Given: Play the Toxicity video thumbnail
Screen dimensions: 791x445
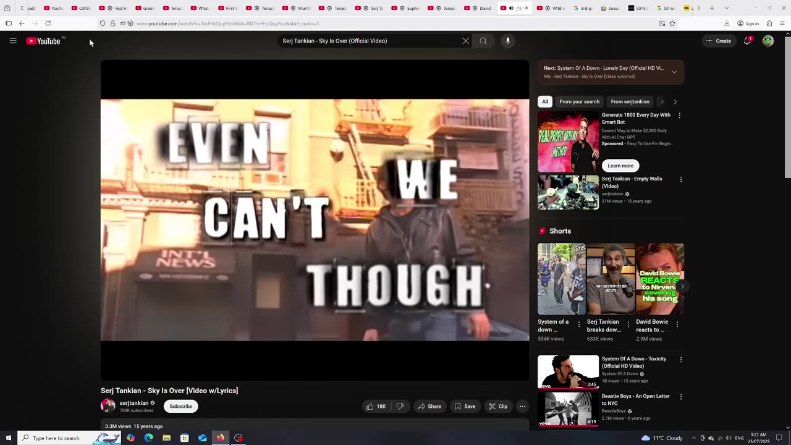Looking at the screenshot, I should pos(568,371).
